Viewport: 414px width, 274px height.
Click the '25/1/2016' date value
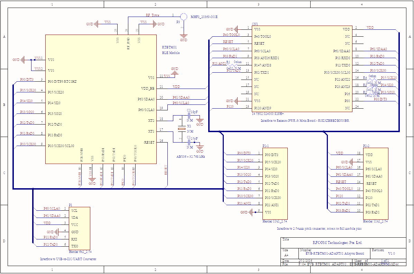tap(305, 261)
